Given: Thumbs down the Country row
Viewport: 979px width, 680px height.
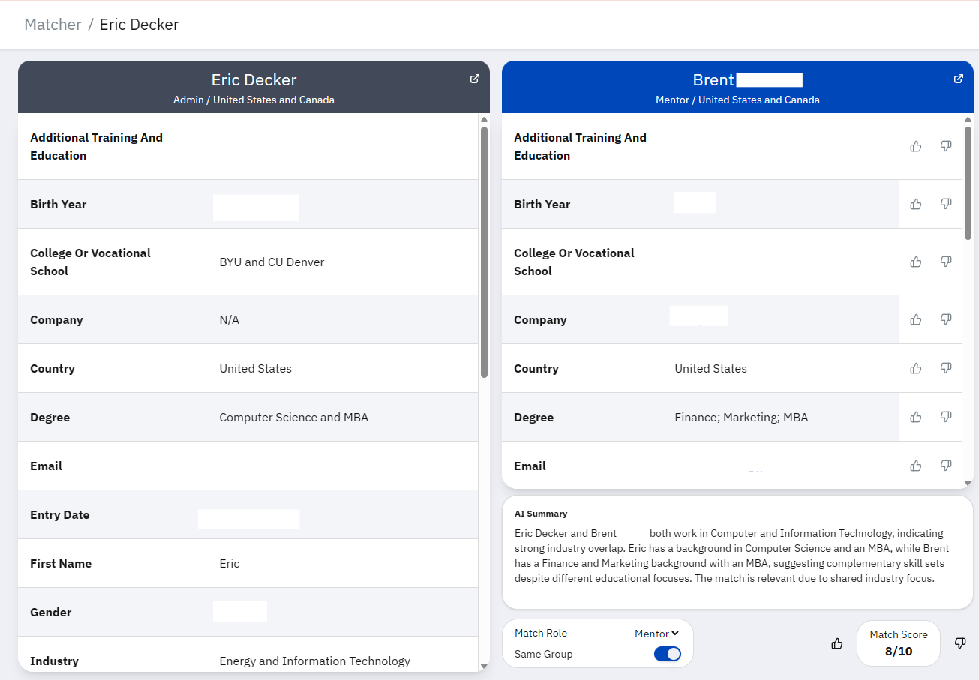Looking at the screenshot, I should coord(946,368).
